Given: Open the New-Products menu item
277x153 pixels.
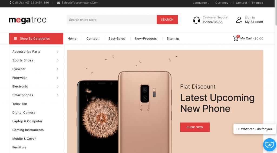Looking at the screenshot, I should 146,38.
